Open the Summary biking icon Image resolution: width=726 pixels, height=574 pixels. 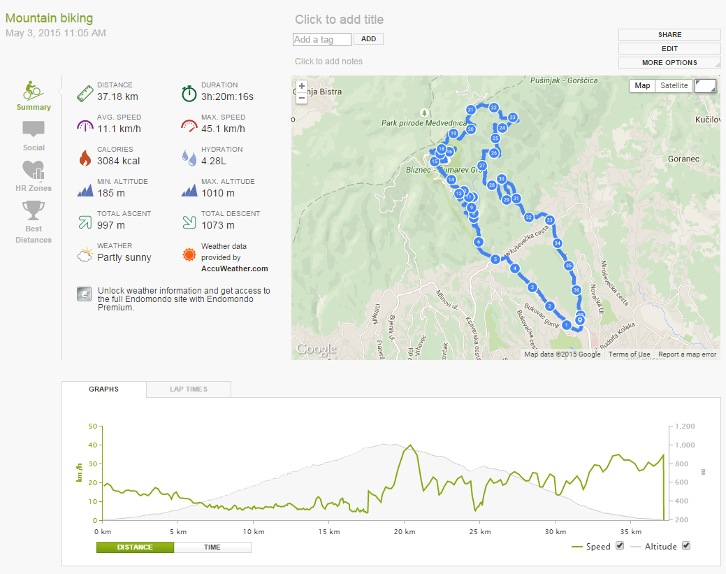pyautogui.click(x=33, y=89)
